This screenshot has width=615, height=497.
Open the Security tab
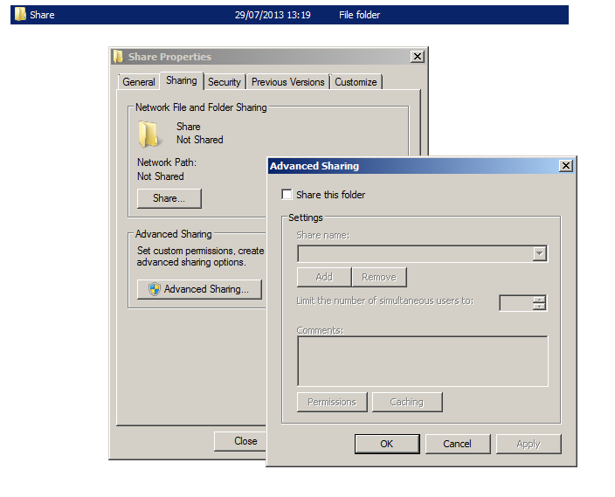click(x=225, y=82)
